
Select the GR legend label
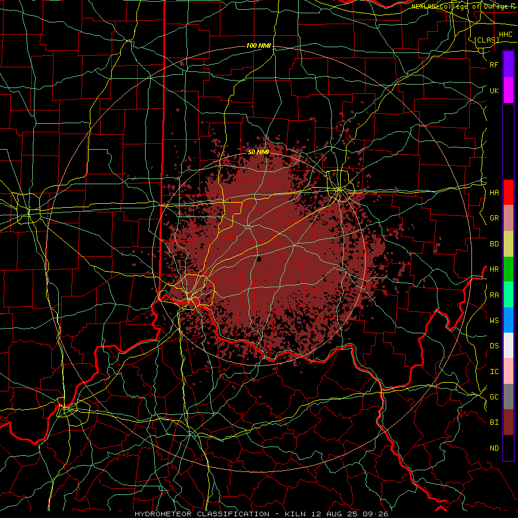pos(494,218)
